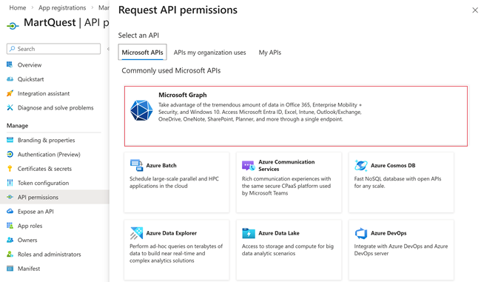Choose the Azure Data Explorer card title
This screenshot has width=481, height=282.
172,233
